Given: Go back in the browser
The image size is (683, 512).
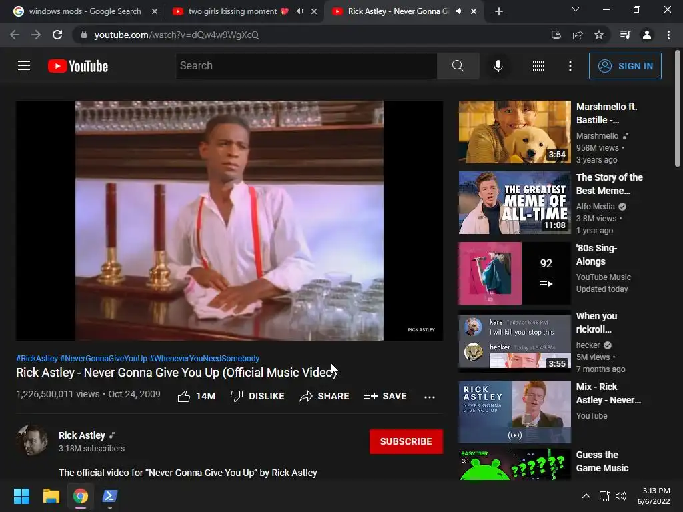Looking at the screenshot, I should click(x=15, y=35).
